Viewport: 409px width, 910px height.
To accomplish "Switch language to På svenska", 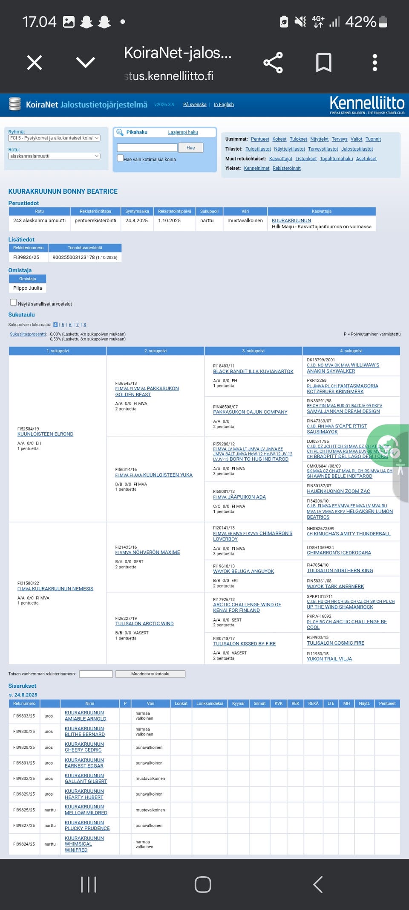I will [x=195, y=105].
